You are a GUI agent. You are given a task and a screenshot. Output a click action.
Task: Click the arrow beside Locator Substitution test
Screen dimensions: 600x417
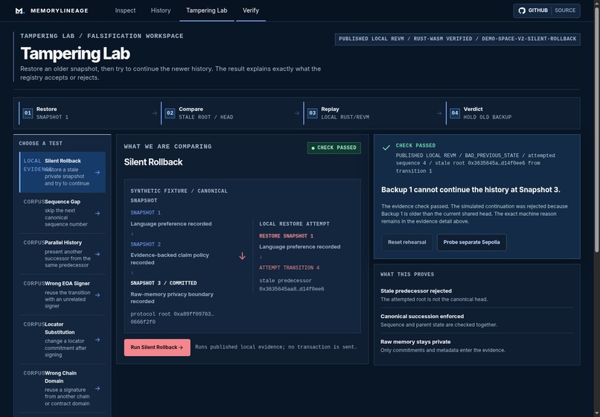pyautogui.click(x=98, y=340)
